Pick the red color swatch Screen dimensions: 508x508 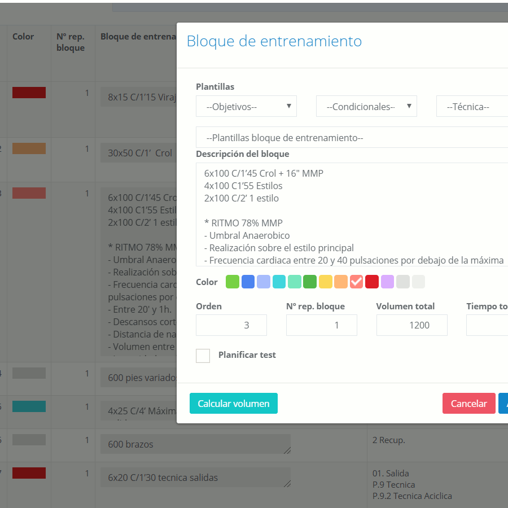[372, 282]
